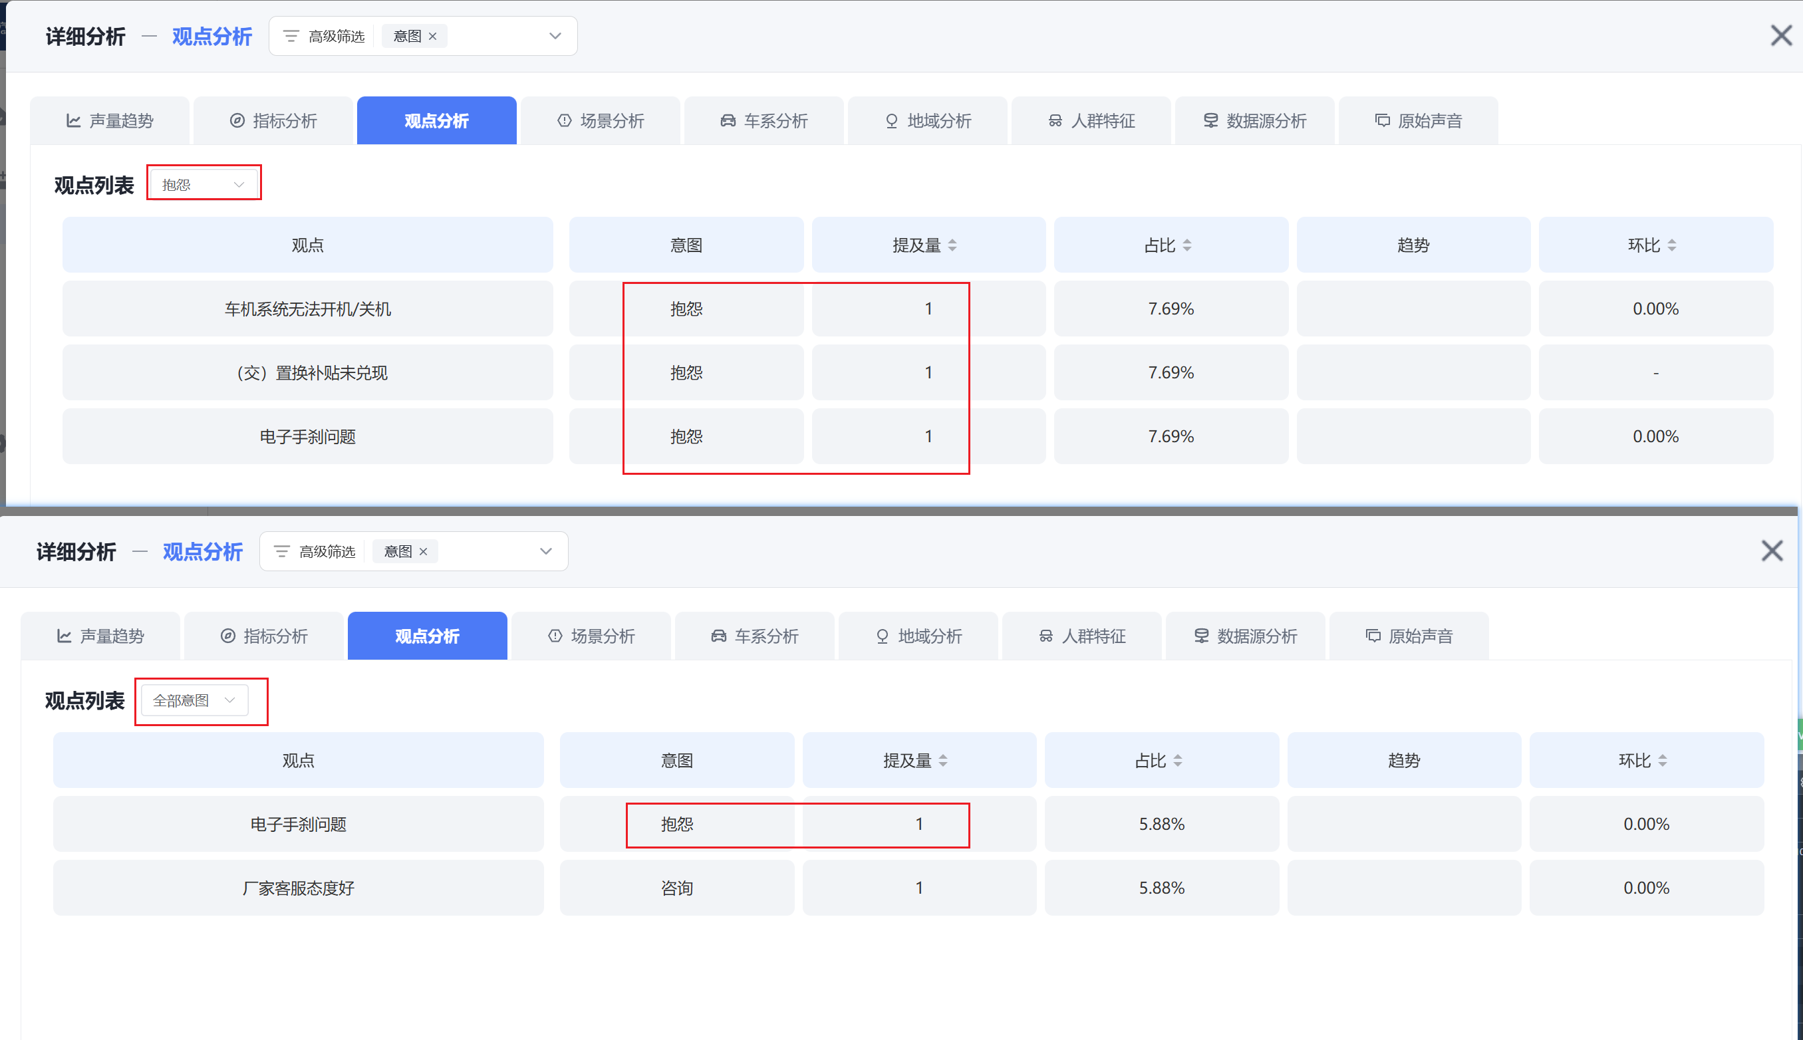1803x1040 pixels.
Task: Click the 车机系统无法开机/关机 viewpoint row
Action: (308, 309)
